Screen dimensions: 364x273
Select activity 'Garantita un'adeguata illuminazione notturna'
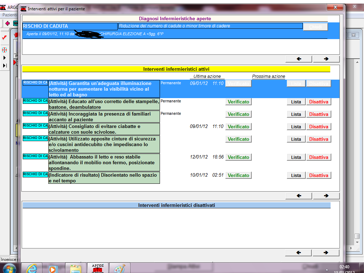(x=104, y=89)
